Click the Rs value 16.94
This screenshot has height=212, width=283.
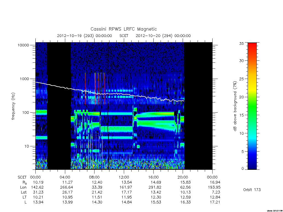pos(215,182)
